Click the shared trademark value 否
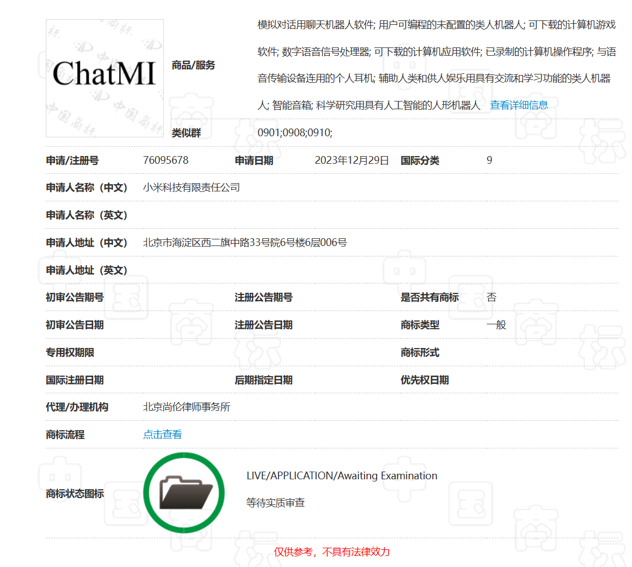Image resolution: width=632 pixels, height=567 pixels. pyautogui.click(x=491, y=297)
